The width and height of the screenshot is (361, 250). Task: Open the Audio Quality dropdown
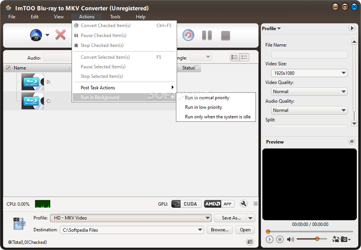pyautogui.click(x=309, y=110)
